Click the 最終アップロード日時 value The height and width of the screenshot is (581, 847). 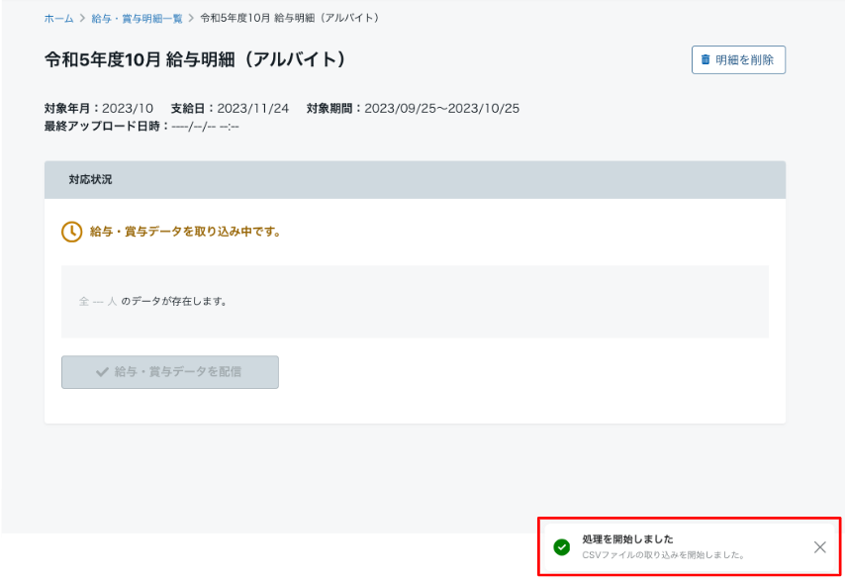205,127
